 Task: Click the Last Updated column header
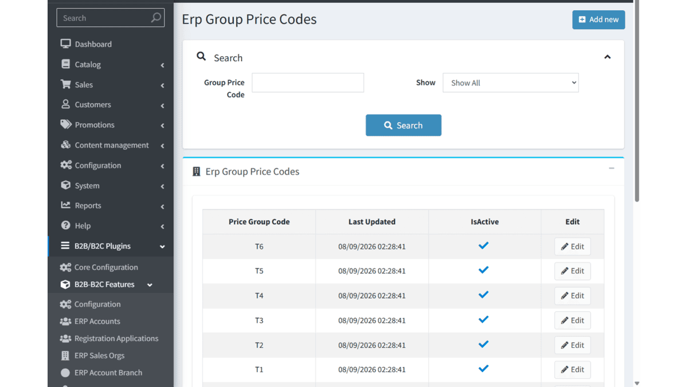(372, 222)
